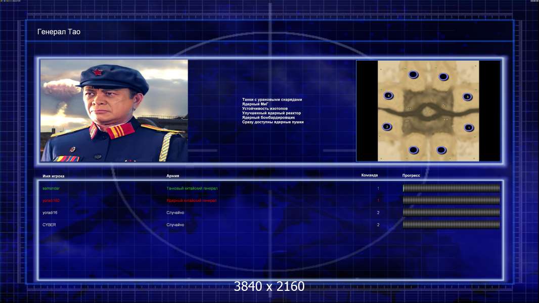Click team number 2 in yoradi16 row
Image resolution: width=539 pixels, height=303 pixels.
(378, 213)
